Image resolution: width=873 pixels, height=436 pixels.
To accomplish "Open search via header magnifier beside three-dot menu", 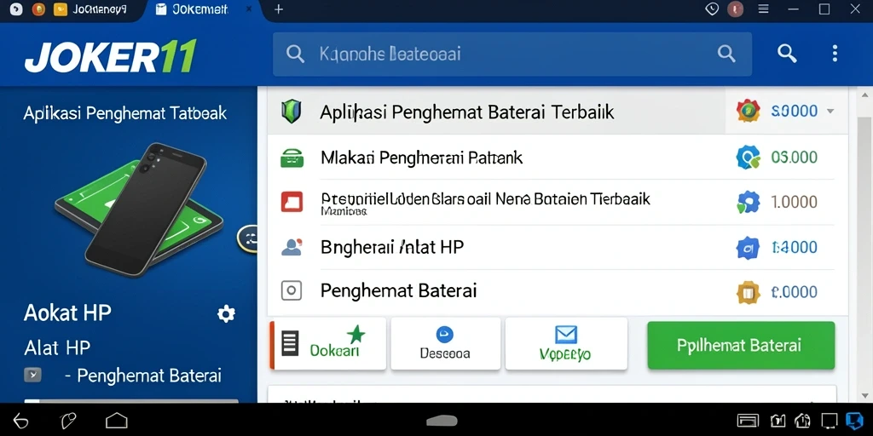I will [x=787, y=54].
